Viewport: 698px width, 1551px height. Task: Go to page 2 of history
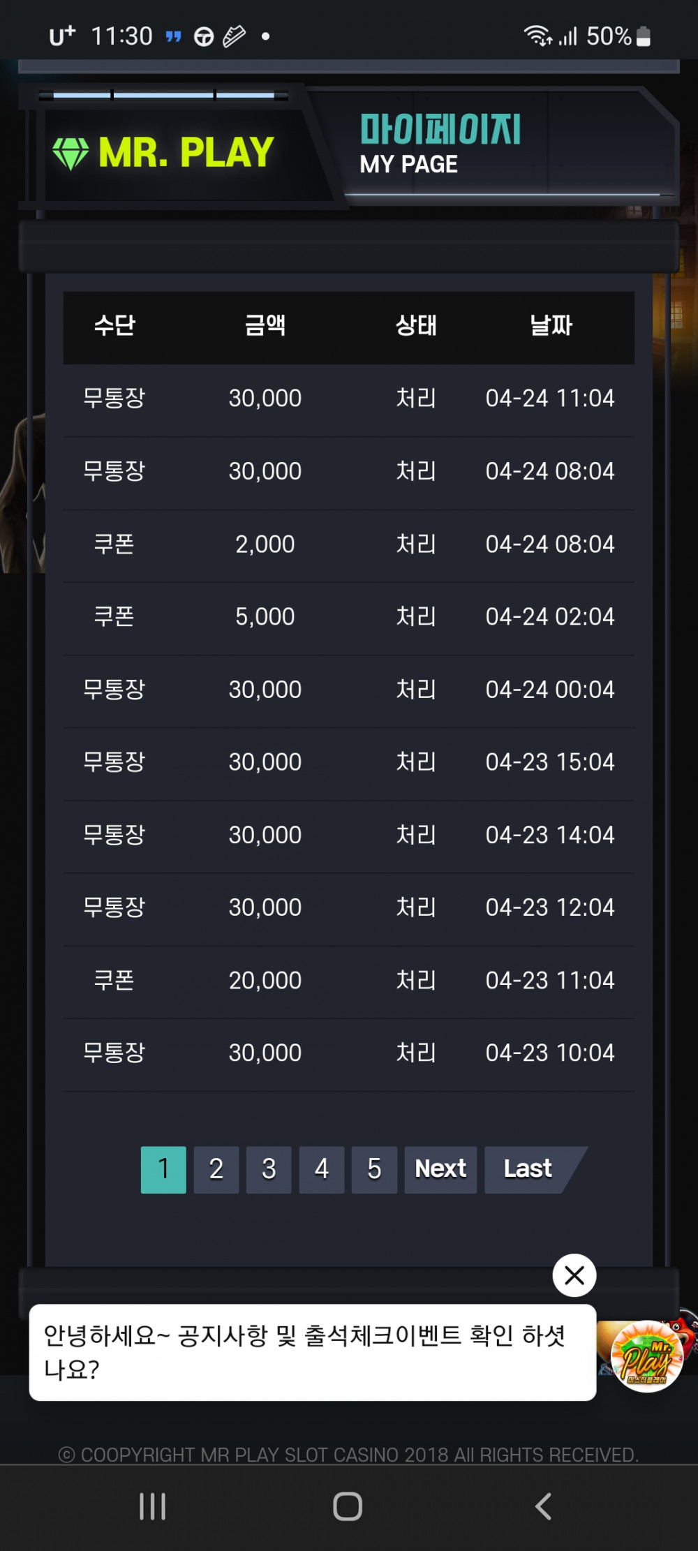[216, 1169]
